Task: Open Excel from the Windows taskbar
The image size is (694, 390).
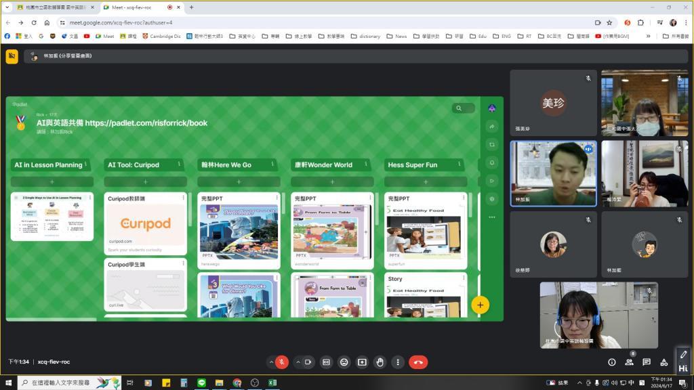Action: (x=272, y=383)
